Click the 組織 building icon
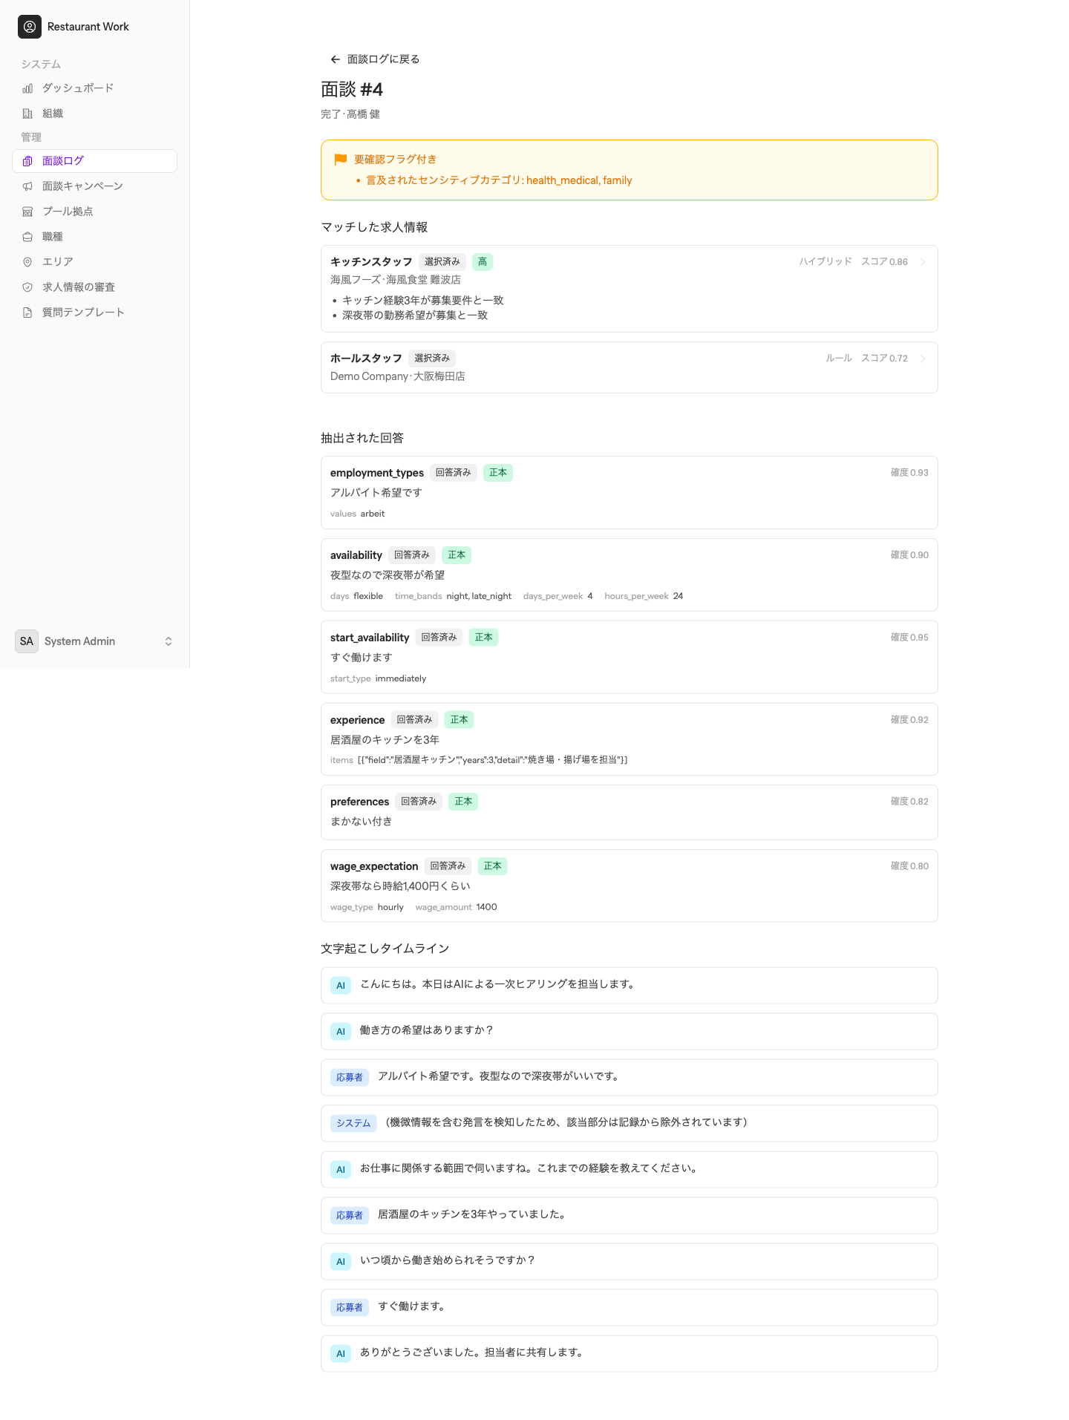 tap(27, 114)
